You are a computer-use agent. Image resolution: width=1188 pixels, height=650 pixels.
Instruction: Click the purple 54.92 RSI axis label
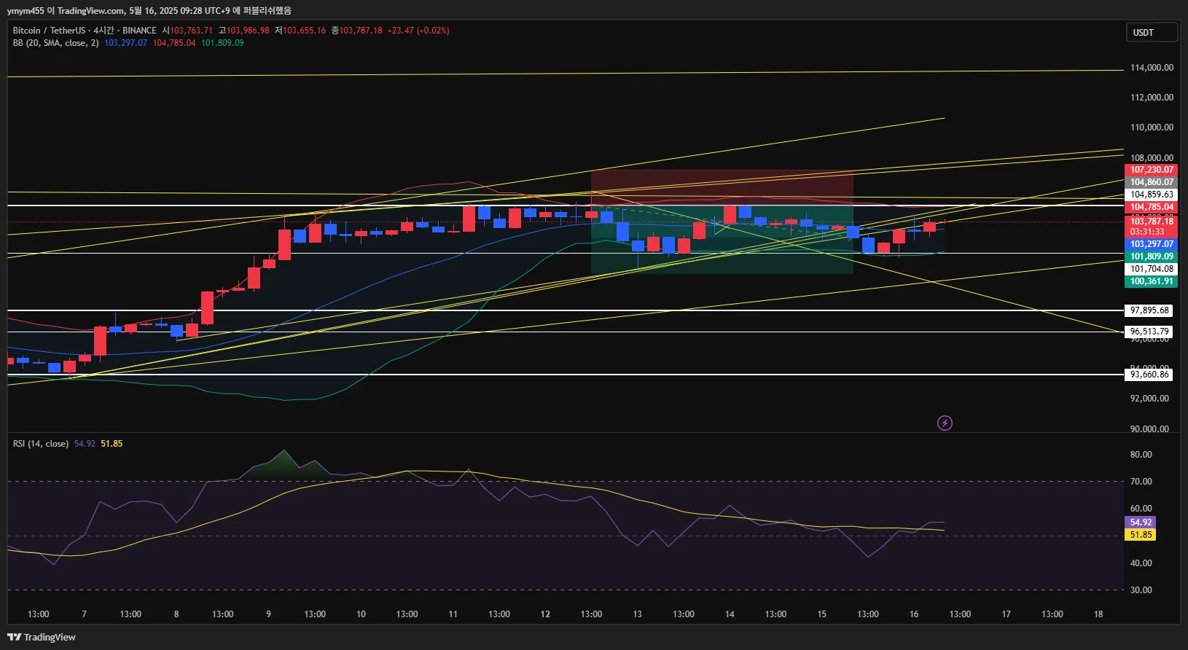coord(1141,522)
